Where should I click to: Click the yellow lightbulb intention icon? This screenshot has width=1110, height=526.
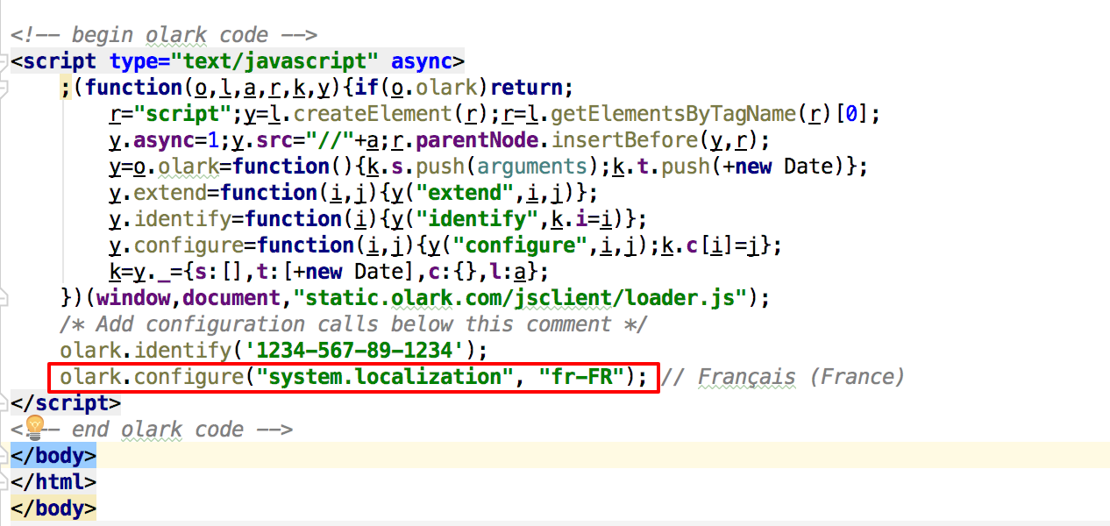(34, 427)
